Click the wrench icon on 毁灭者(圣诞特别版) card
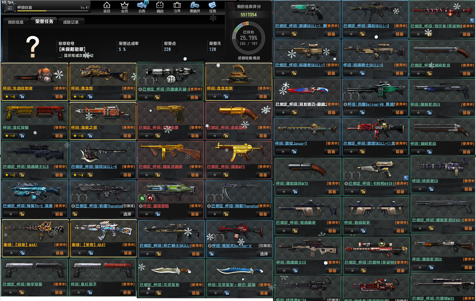This screenshot has height=301, width=476. 472,21
